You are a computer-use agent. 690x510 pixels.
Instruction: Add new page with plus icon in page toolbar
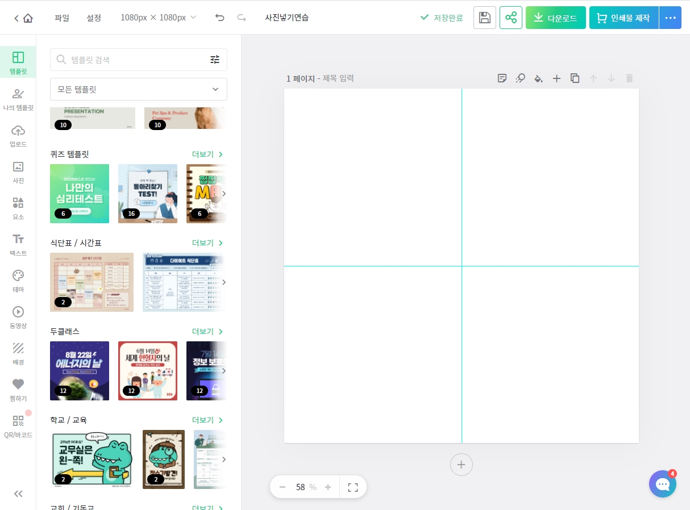point(557,78)
